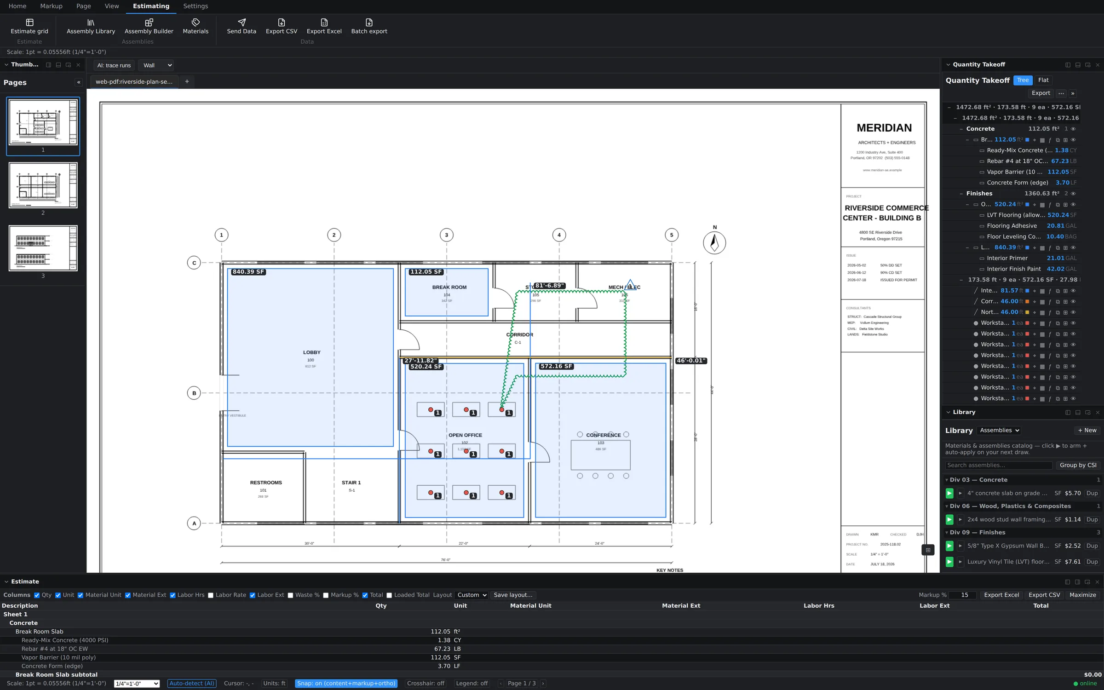This screenshot has height=690, width=1104.
Task: Click the diamond icon on the Corr... 46.00 ft row
Action: [1035, 302]
